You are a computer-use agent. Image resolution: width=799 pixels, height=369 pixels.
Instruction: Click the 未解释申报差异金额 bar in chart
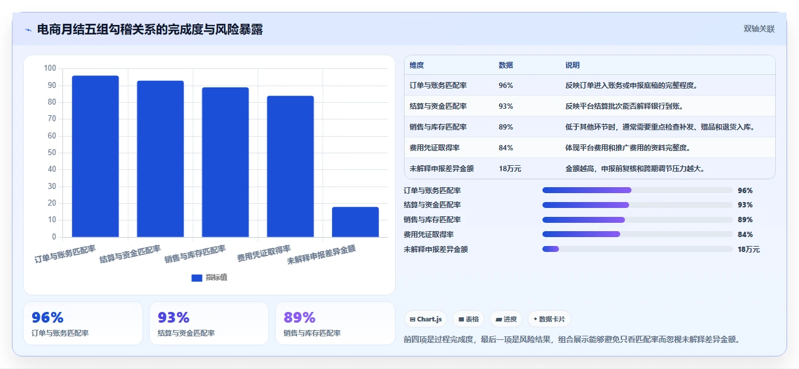[355, 222]
